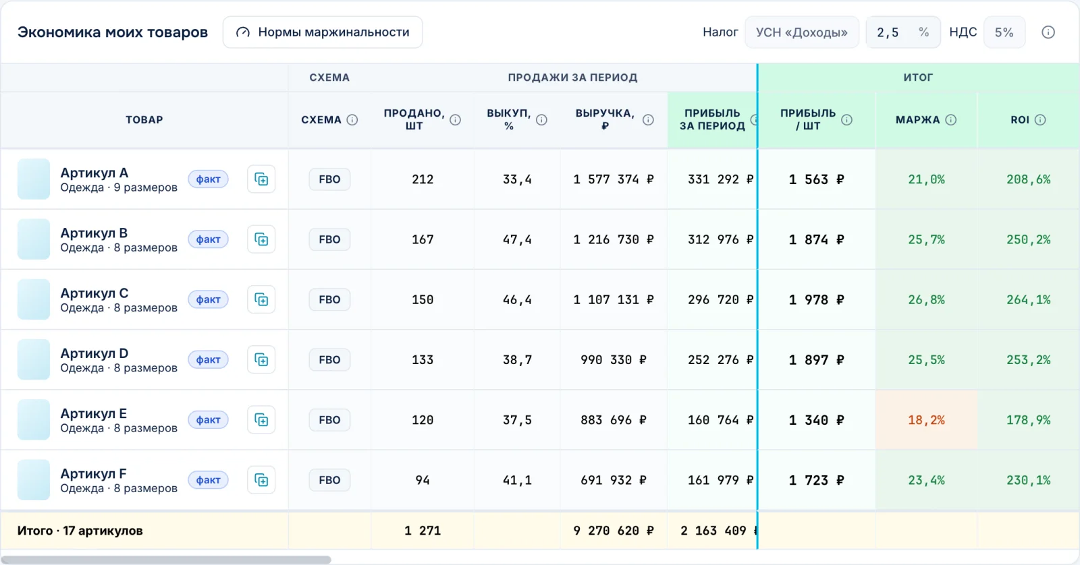The height and width of the screenshot is (565, 1080).
Task: Open the НДС 5% selector
Action: (1004, 32)
